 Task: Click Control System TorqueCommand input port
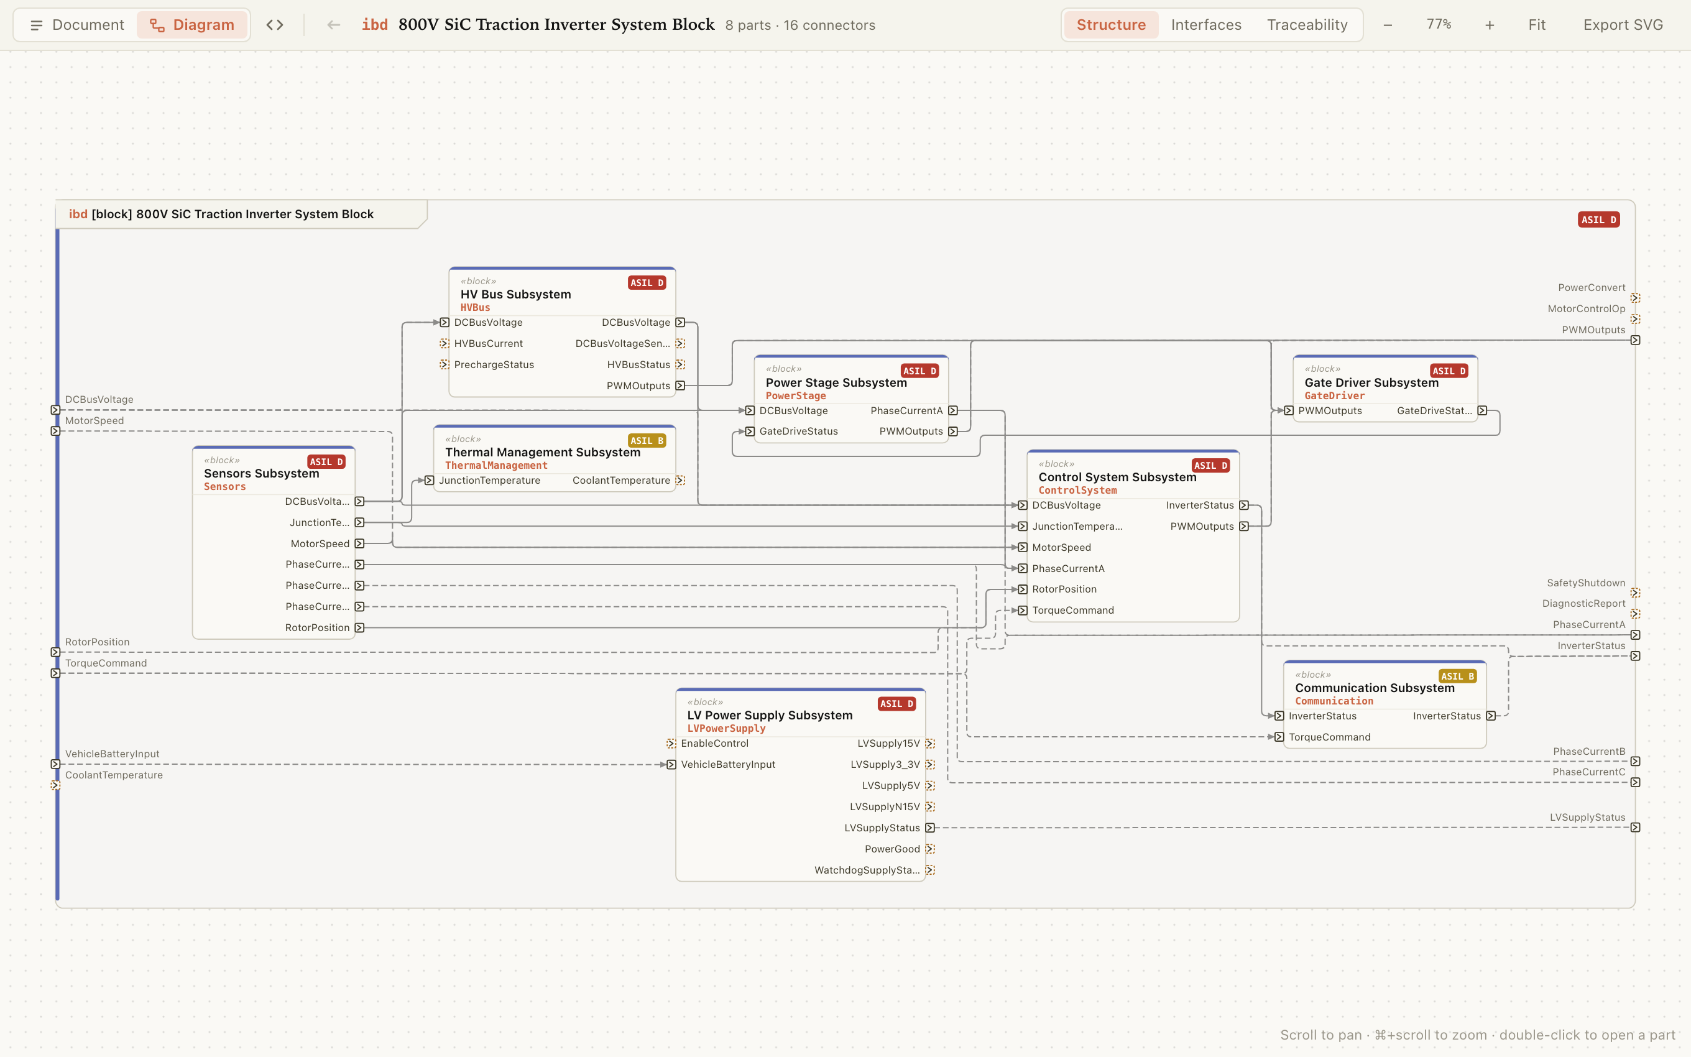coord(1022,611)
